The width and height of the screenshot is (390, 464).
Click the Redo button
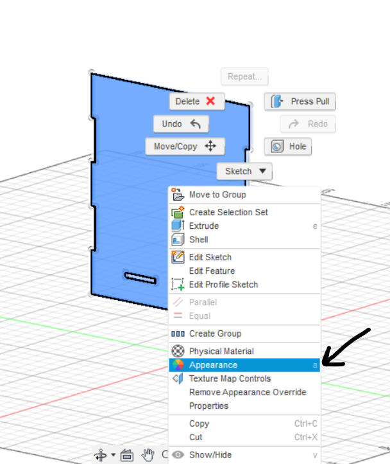tap(308, 123)
